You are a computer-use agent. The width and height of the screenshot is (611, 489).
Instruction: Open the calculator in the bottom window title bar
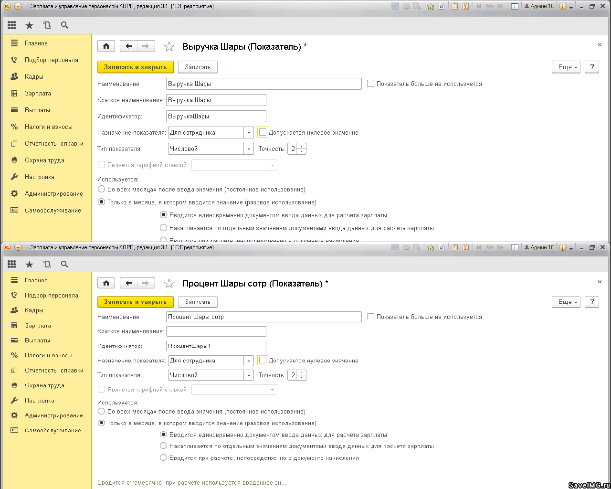tap(454, 247)
